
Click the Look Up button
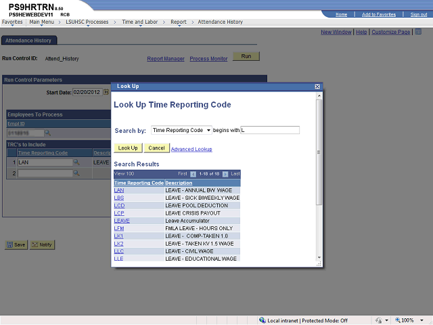pyautogui.click(x=128, y=148)
